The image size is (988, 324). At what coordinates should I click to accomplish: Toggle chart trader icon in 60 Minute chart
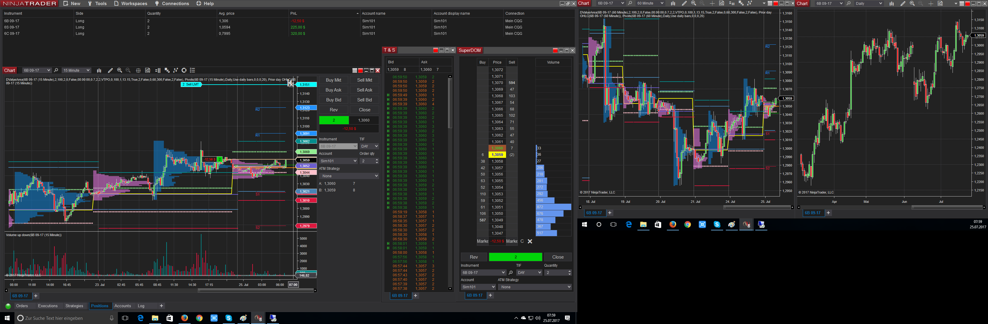732,3
